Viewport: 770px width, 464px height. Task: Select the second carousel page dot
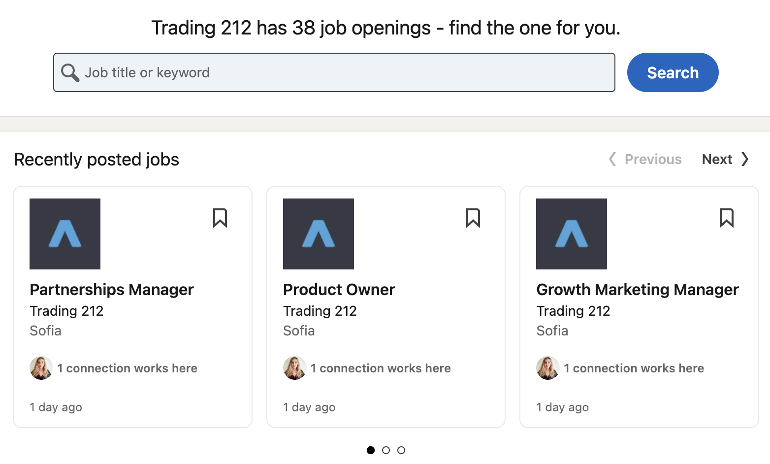386,450
